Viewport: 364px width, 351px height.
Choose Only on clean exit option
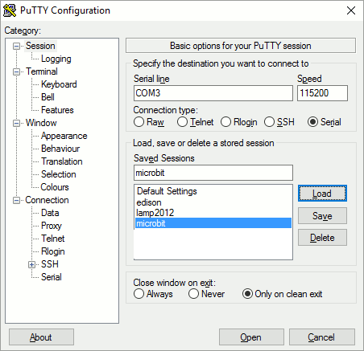[x=247, y=294]
